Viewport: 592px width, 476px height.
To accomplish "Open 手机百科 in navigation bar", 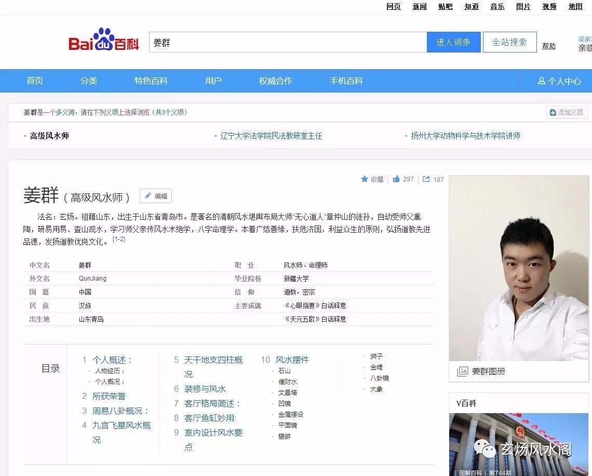I will pyautogui.click(x=346, y=81).
